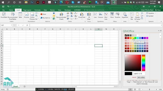Insert a Win/Loss sparkline
Viewport: 163px width, 91px height.
click(x=106, y=16)
